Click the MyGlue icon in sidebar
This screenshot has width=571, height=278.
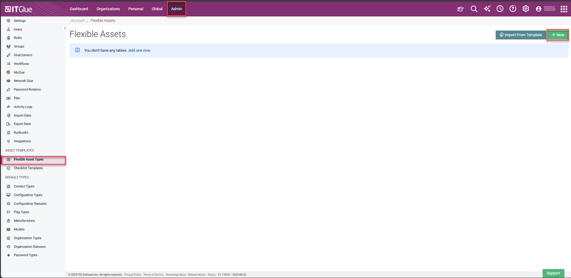tap(8, 72)
